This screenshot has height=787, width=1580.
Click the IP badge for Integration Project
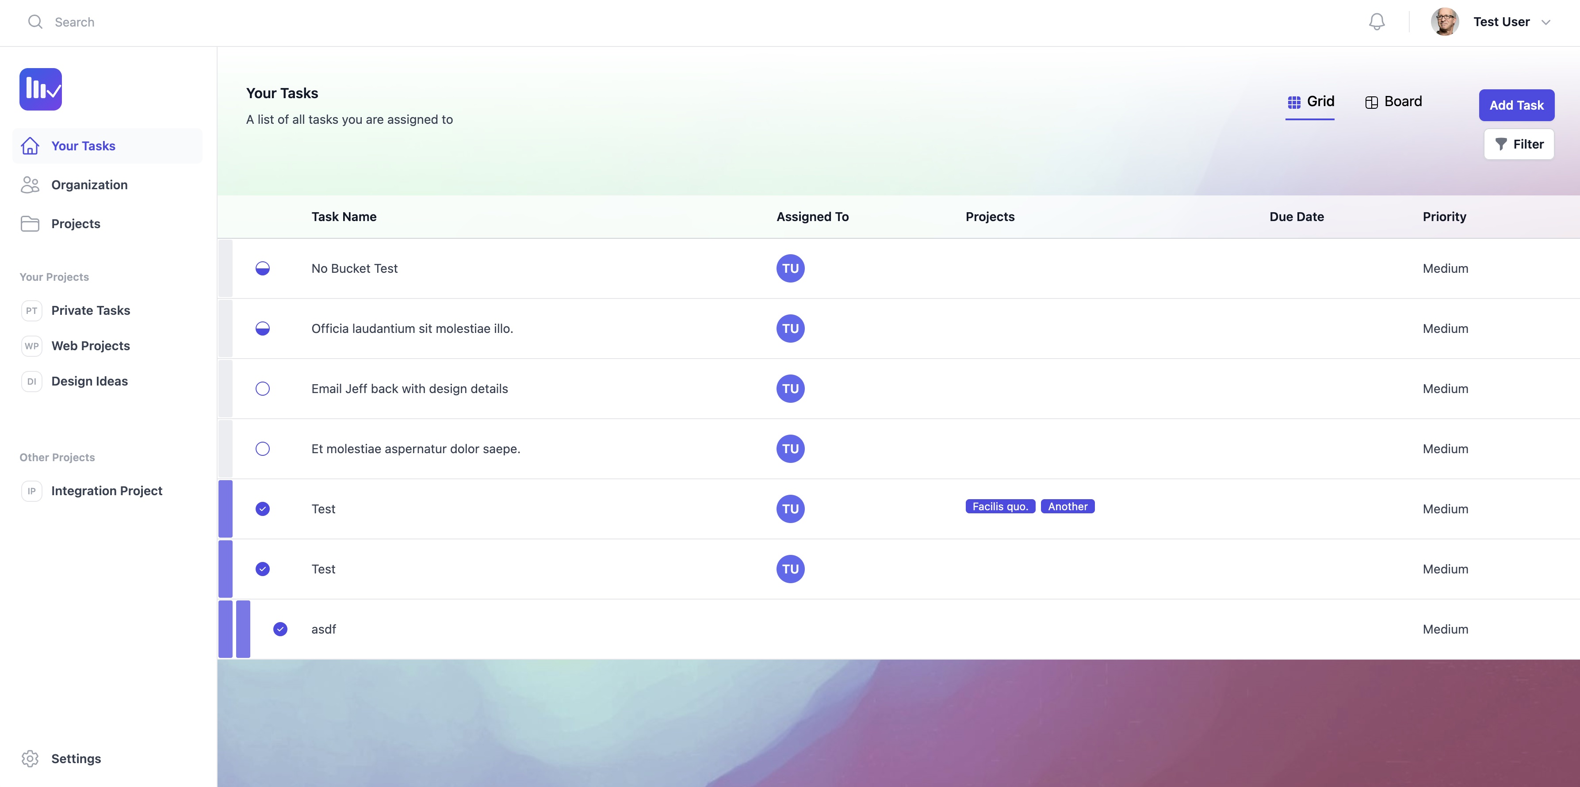31,491
